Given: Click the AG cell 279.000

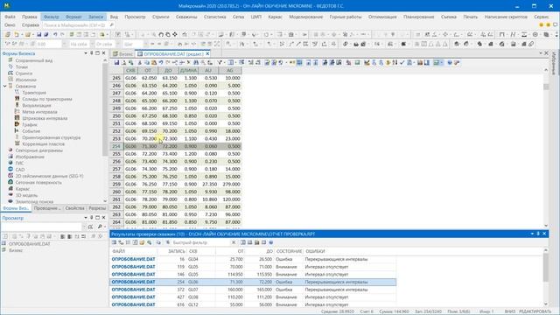Looking at the screenshot, I should tap(230, 185).
